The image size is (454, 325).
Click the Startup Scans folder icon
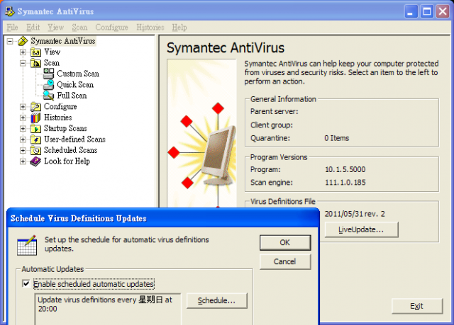pos(35,129)
